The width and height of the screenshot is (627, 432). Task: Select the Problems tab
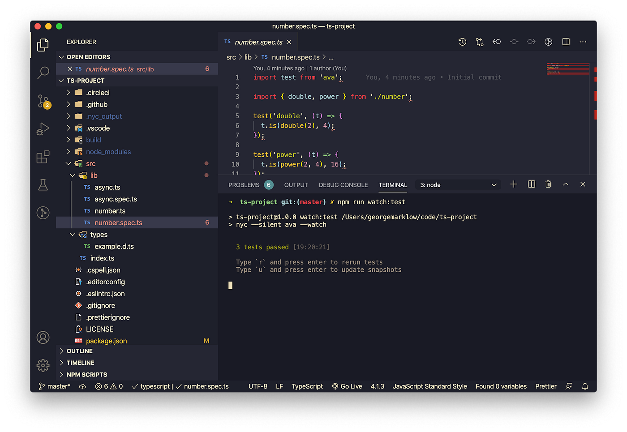click(244, 184)
